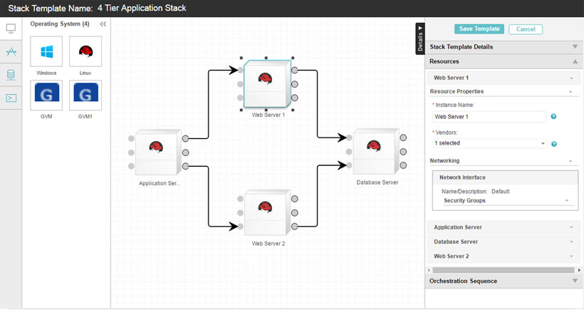Click scrollbar right arrow in resources panel
The width and height of the screenshot is (584, 332).
(579, 270)
